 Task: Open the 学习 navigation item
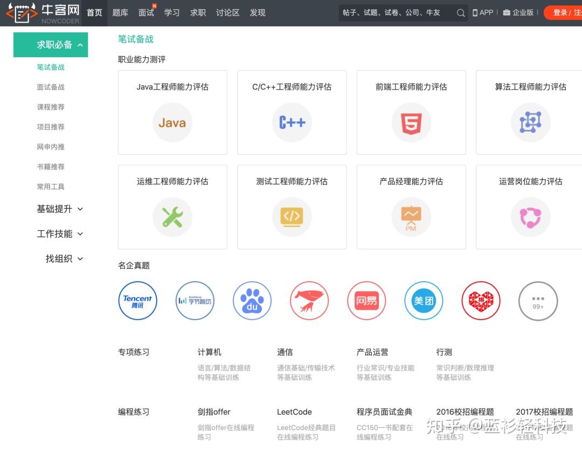(x=172, y=12)
